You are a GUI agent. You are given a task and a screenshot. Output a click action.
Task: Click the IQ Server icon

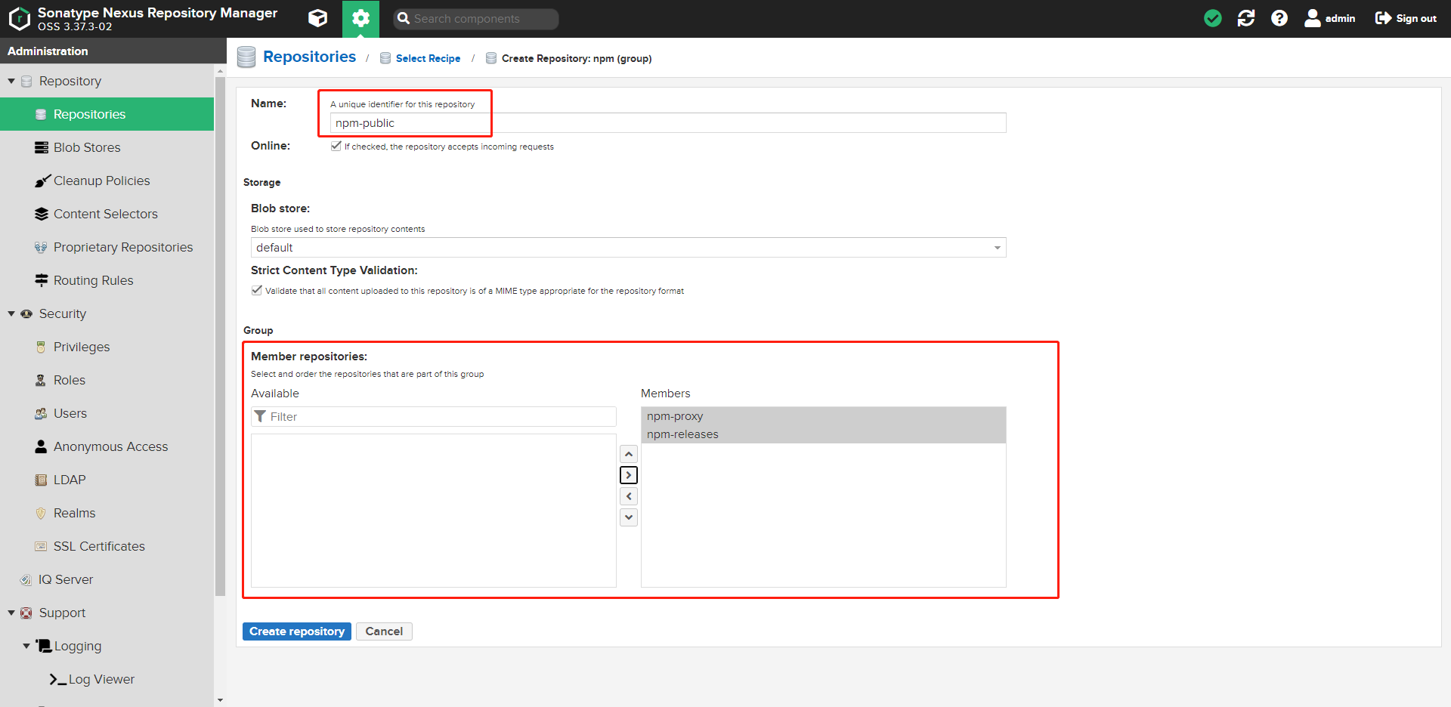point(26,579)
